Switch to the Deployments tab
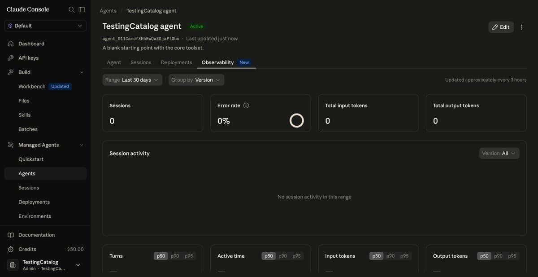The width and height of the screenshot is (538, 277). [x=176, y=62]
